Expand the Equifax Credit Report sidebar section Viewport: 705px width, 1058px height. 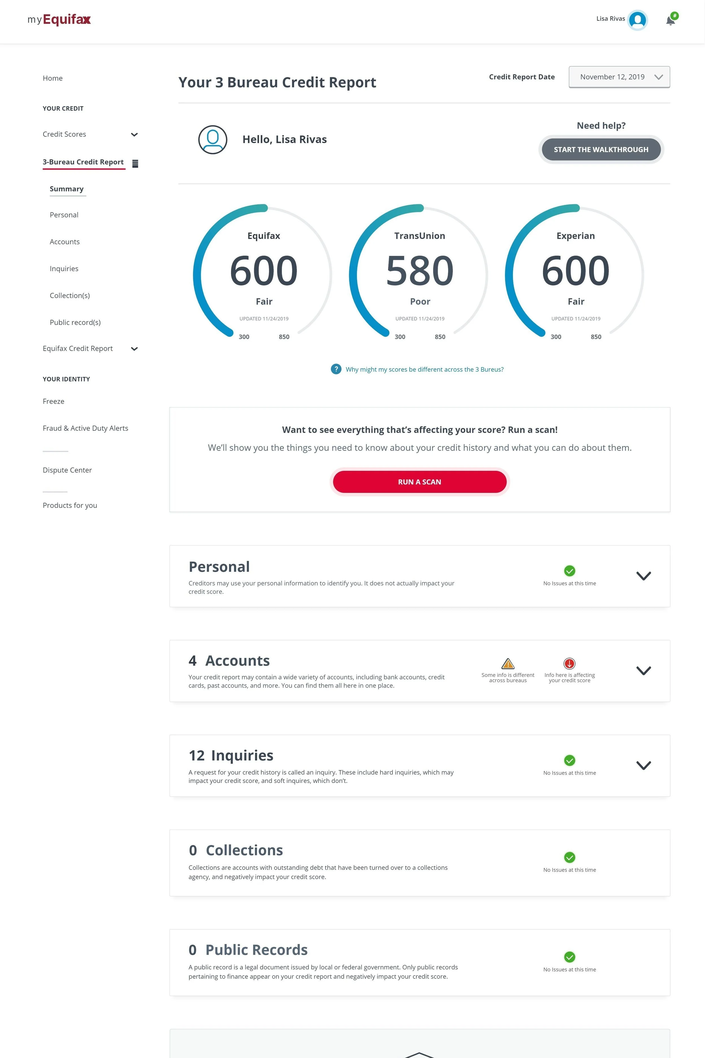click(x=134, y=349)
